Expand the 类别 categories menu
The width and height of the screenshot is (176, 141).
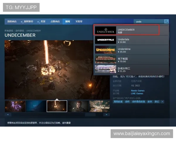pyautogui.click(x=42, y=21)
